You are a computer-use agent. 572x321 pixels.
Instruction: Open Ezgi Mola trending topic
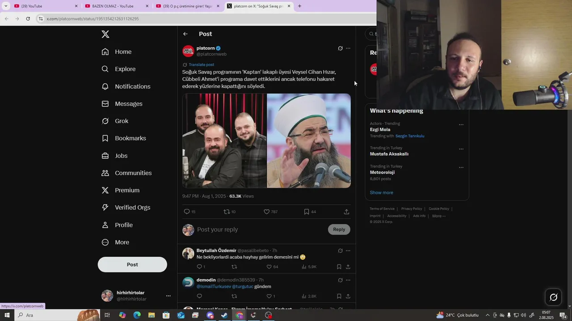coord(380,130)
